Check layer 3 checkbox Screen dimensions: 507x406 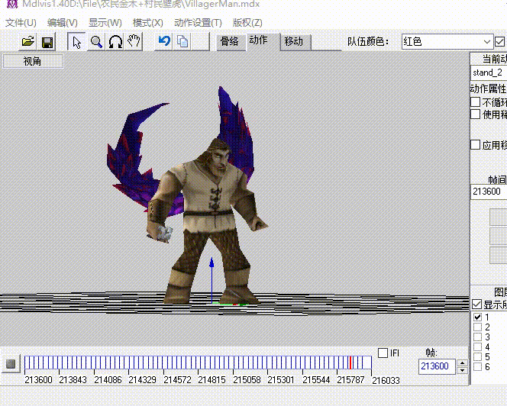point(477,337)
